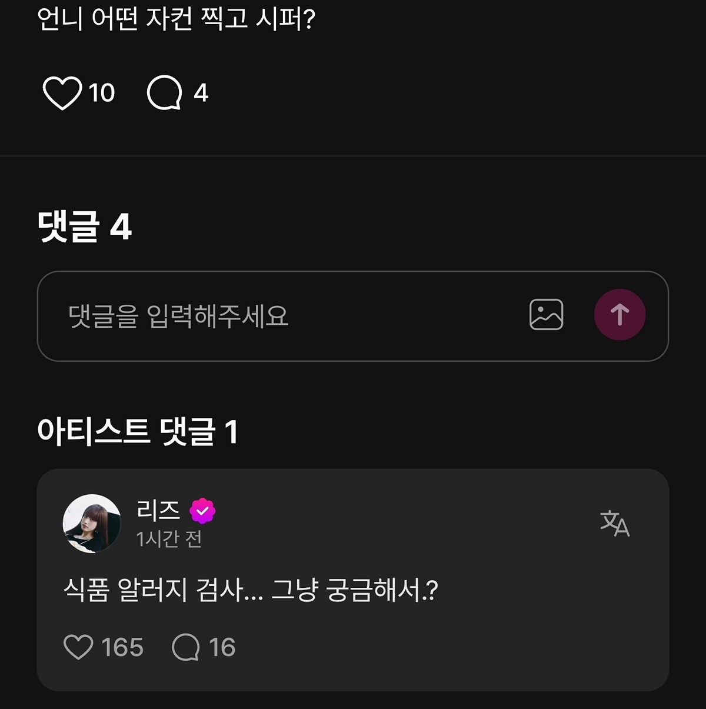The height and width of the screenshot is (709, 706).
Task: Attach an image to the comment
Action: coord(546,315)
